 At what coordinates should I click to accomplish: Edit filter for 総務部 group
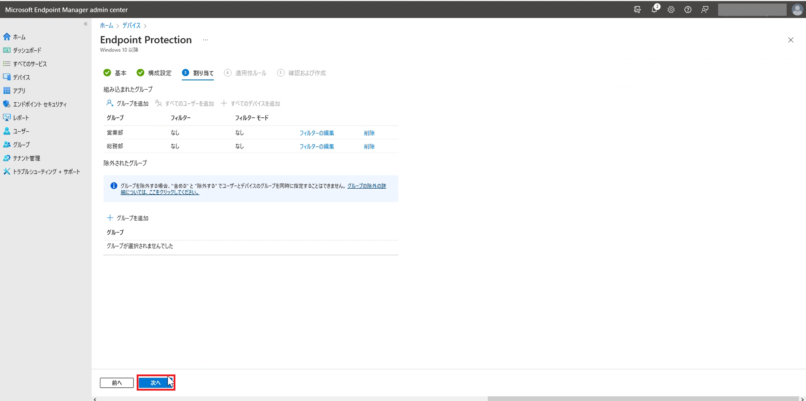click(317, 146)
